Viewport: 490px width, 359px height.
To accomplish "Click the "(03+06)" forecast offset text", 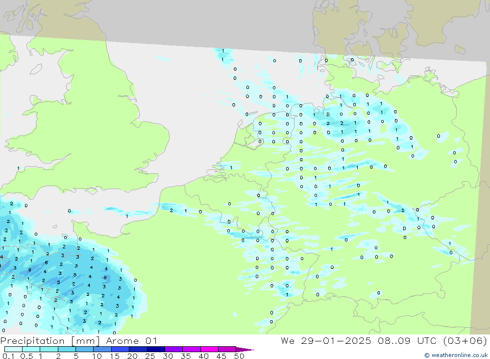I will 465,341.
